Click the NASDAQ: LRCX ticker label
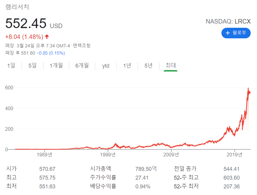 coord(228,22)
